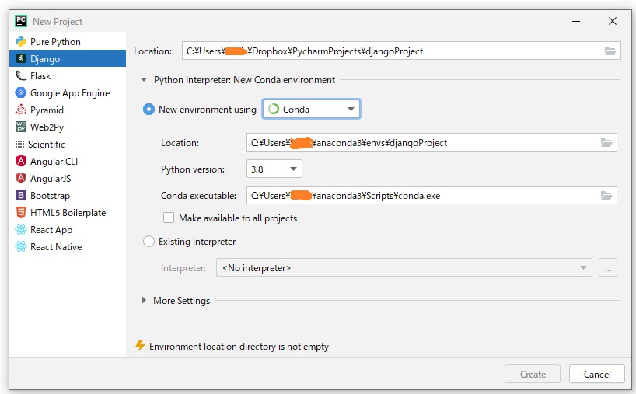The image size is (636, 394).
Task: Browse for the Conda executable file
Action: point(606,196)
